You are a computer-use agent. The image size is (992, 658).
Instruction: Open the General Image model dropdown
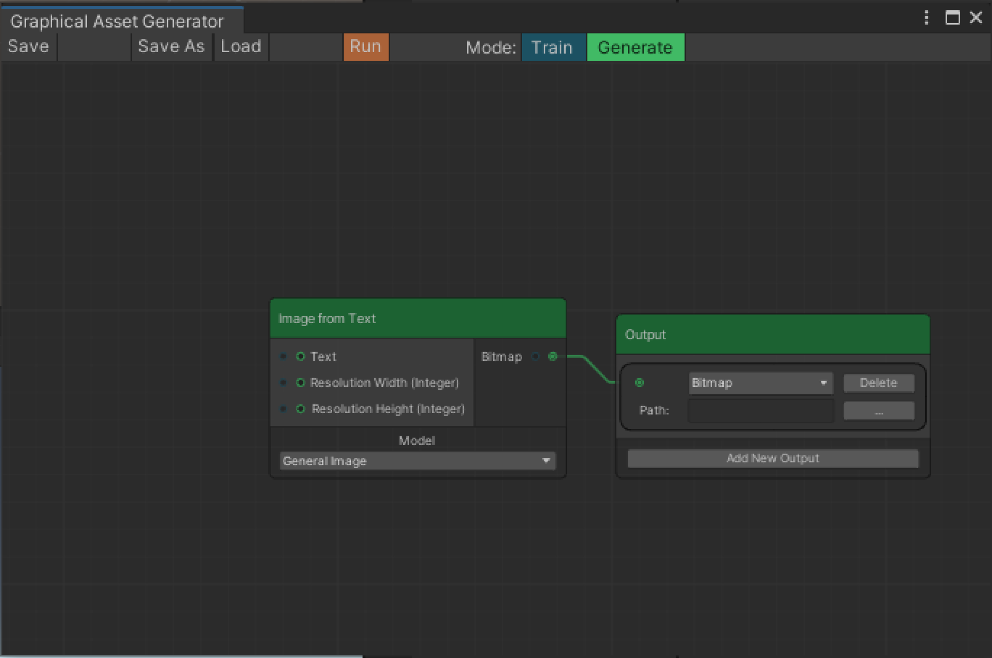point(417,461)
